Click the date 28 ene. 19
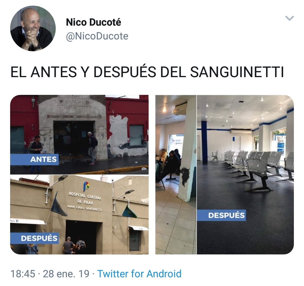Screen dimensions: 304x286 66,274
